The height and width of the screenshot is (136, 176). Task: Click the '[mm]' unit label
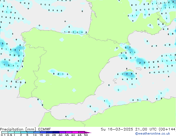point(31,129)
